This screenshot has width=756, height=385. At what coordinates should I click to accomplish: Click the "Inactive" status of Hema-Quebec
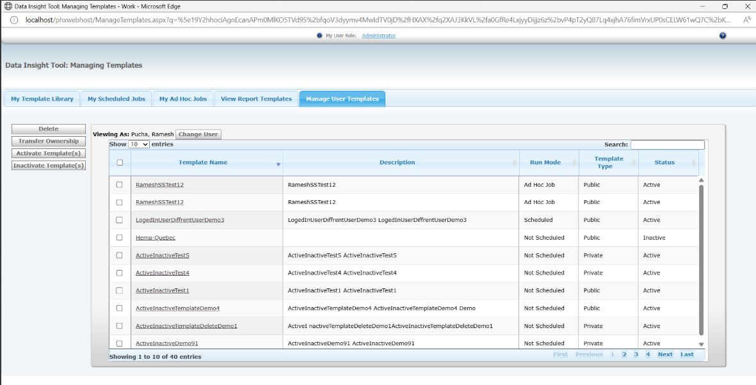pos(654,237)
